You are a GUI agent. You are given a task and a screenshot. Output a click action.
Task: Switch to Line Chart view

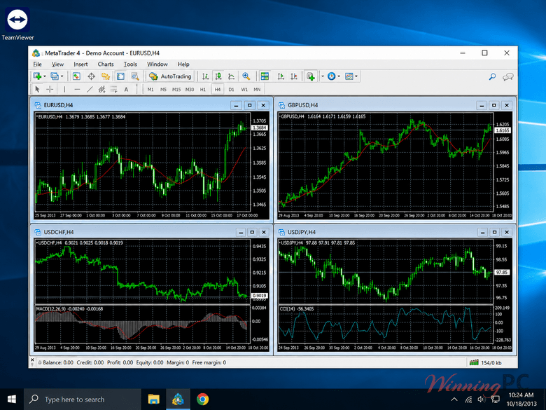pyautogui.click(x=231, y=76)
